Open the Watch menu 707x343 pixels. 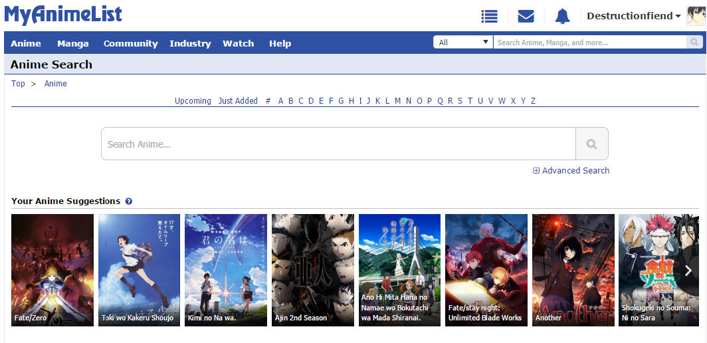pos(238,43)
